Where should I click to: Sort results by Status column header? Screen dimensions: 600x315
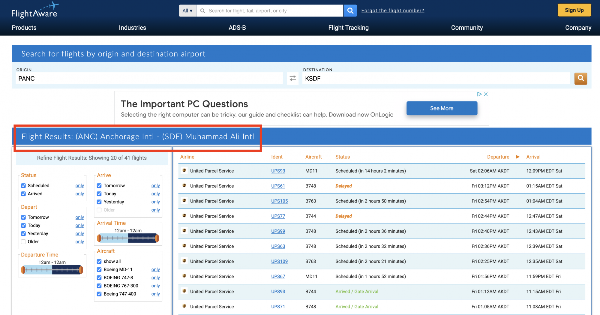pyautogui.click(x=343, y=157)
